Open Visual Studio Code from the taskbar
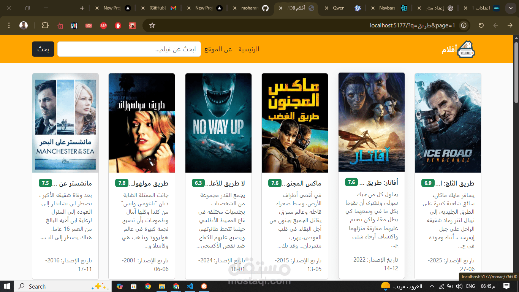The height and width of the screenshot is (292, 519). tap(190, 286)
